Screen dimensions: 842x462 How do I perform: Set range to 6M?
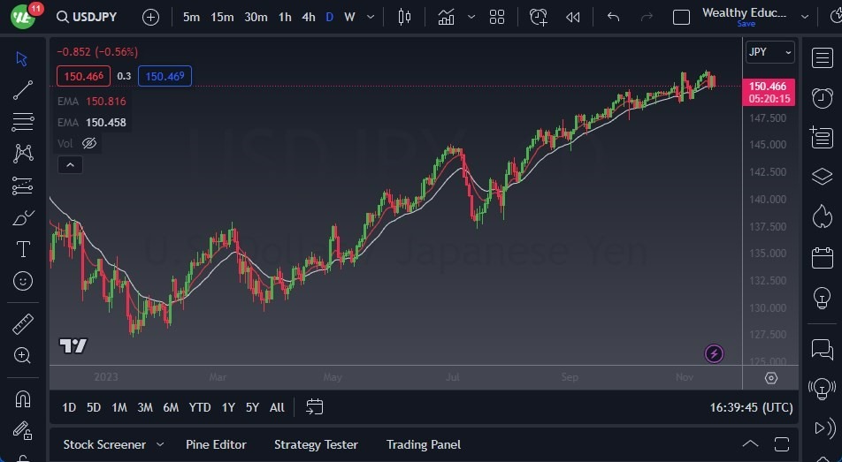(171, 407)
